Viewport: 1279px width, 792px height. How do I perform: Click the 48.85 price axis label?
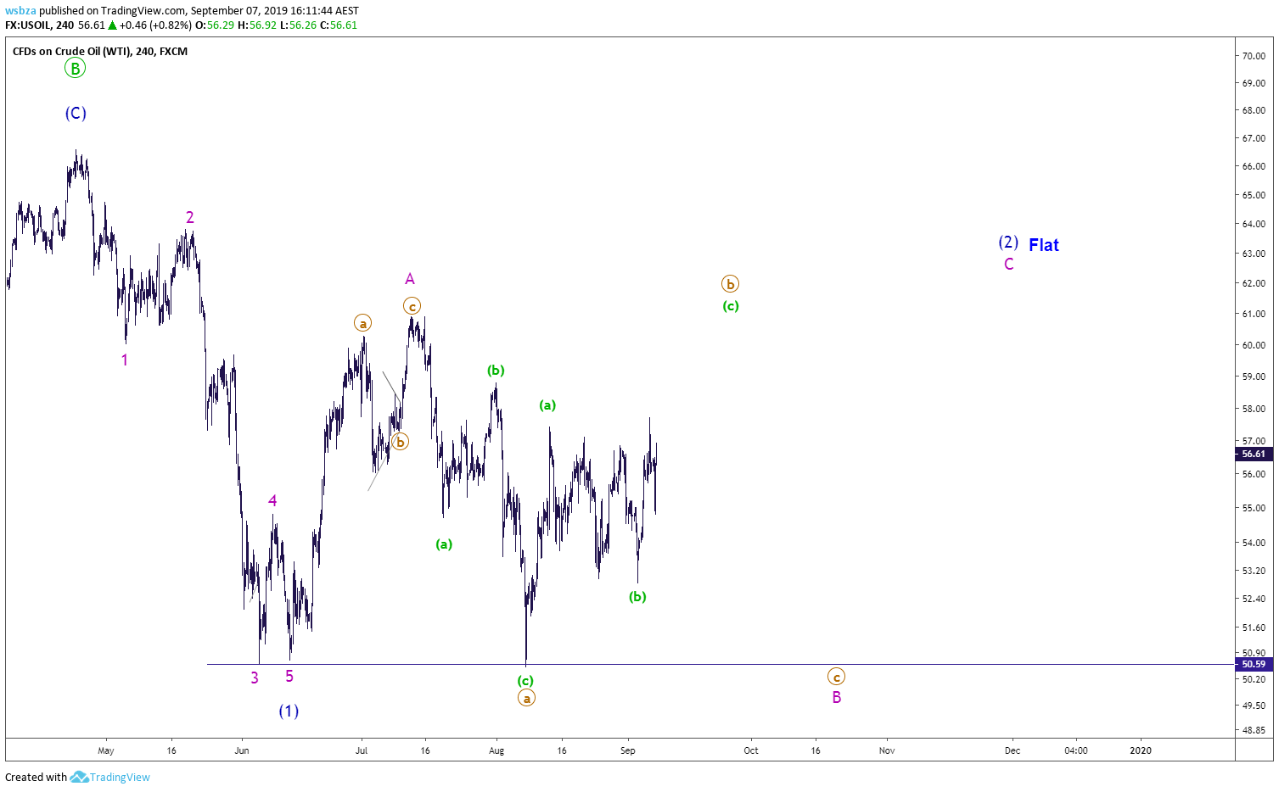[1254, 730]
